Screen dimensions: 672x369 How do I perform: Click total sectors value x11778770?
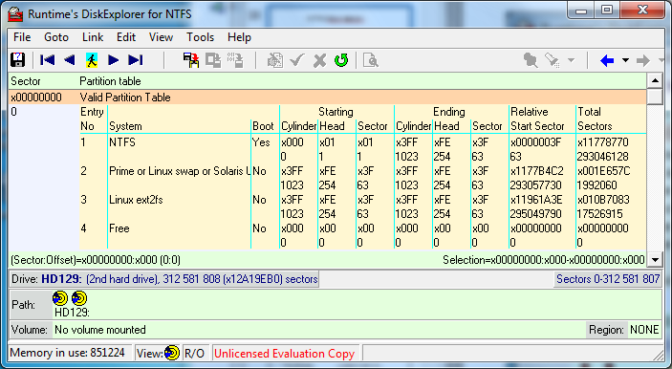tap(603, 142)
